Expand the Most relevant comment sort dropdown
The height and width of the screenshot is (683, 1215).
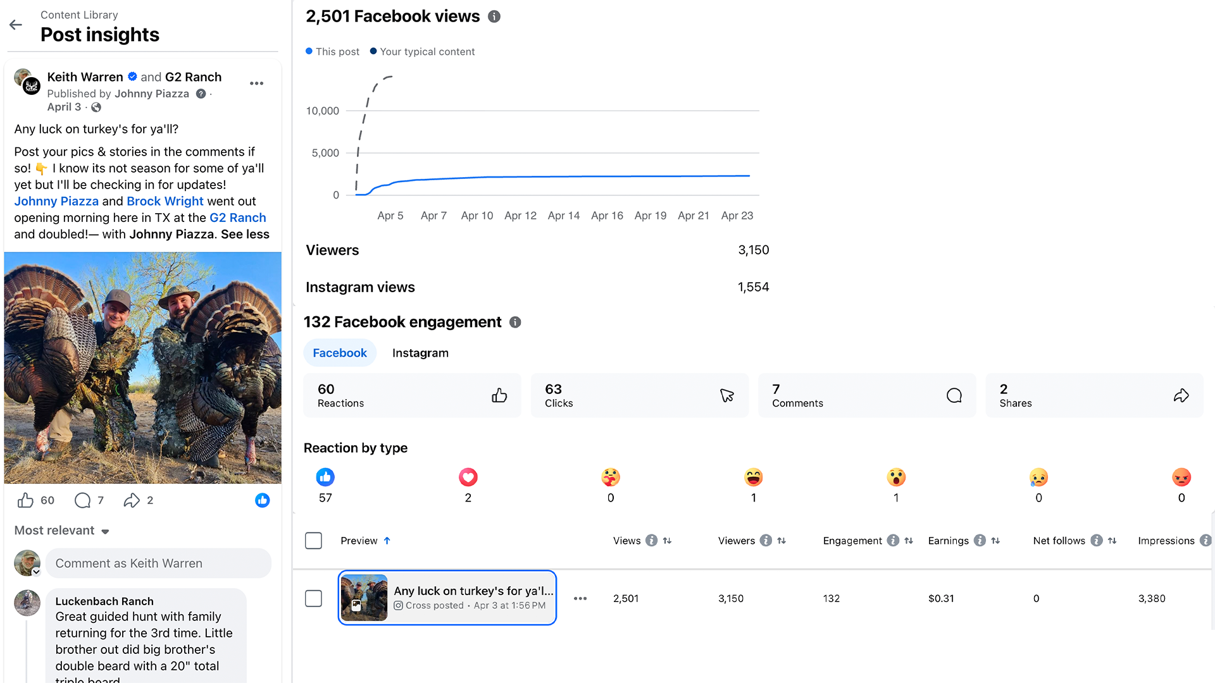[62, 531]
